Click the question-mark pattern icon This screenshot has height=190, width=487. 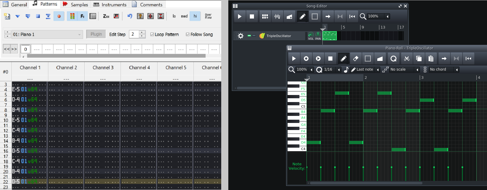pos(140,16)
